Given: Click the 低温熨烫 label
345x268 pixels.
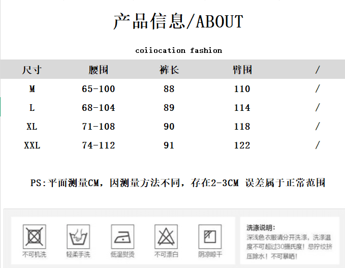Looking at the screenshot, I should coord(122,255).
